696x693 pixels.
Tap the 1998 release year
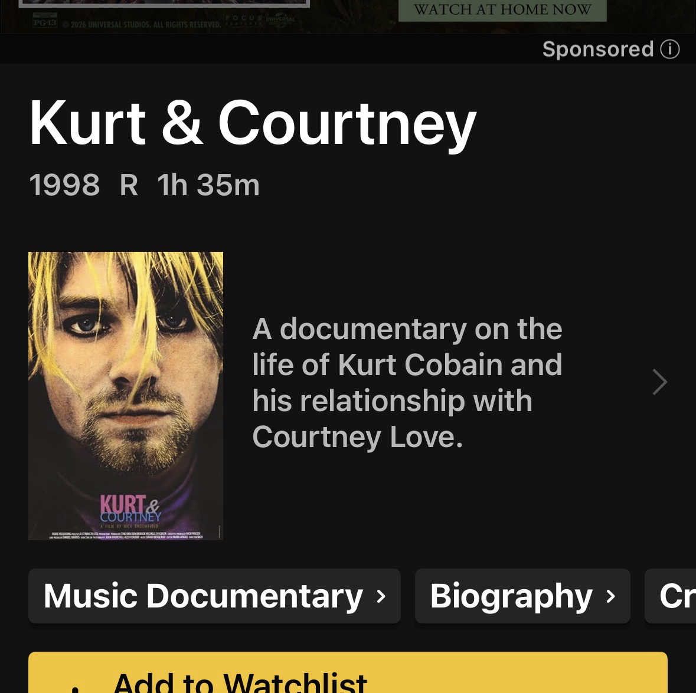[x=64, y=185]
